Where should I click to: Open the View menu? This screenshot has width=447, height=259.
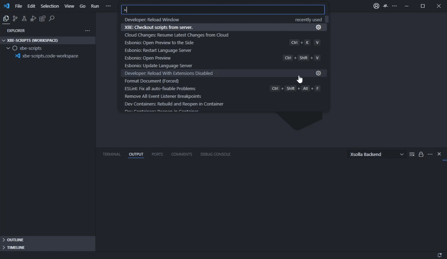pyautogui.click(x=69, y=6)
